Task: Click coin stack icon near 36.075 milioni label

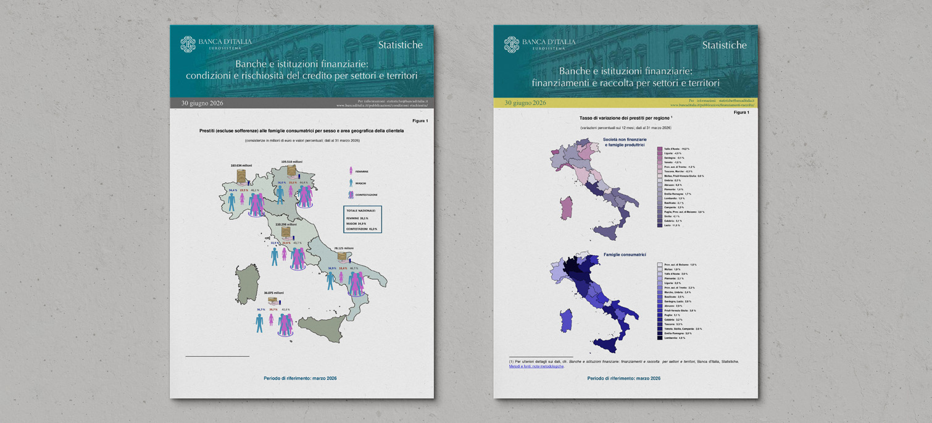Action: (x=273, y=301)
